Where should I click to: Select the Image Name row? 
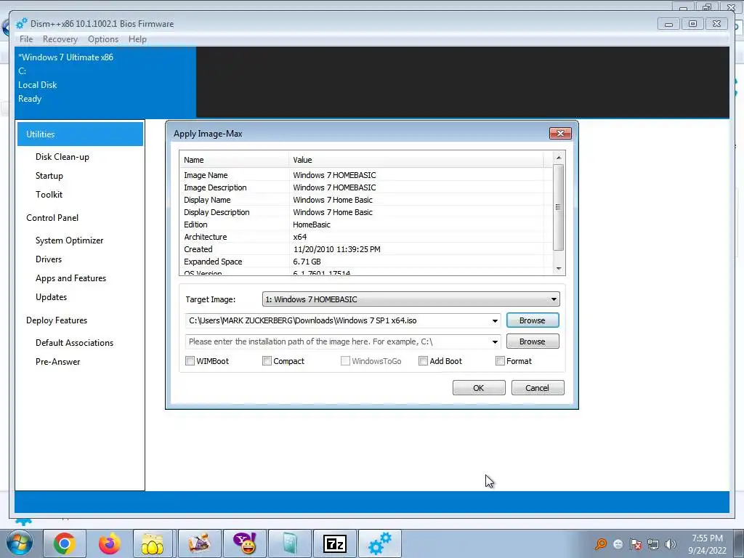pyautogui.click(x=366, y=175)
